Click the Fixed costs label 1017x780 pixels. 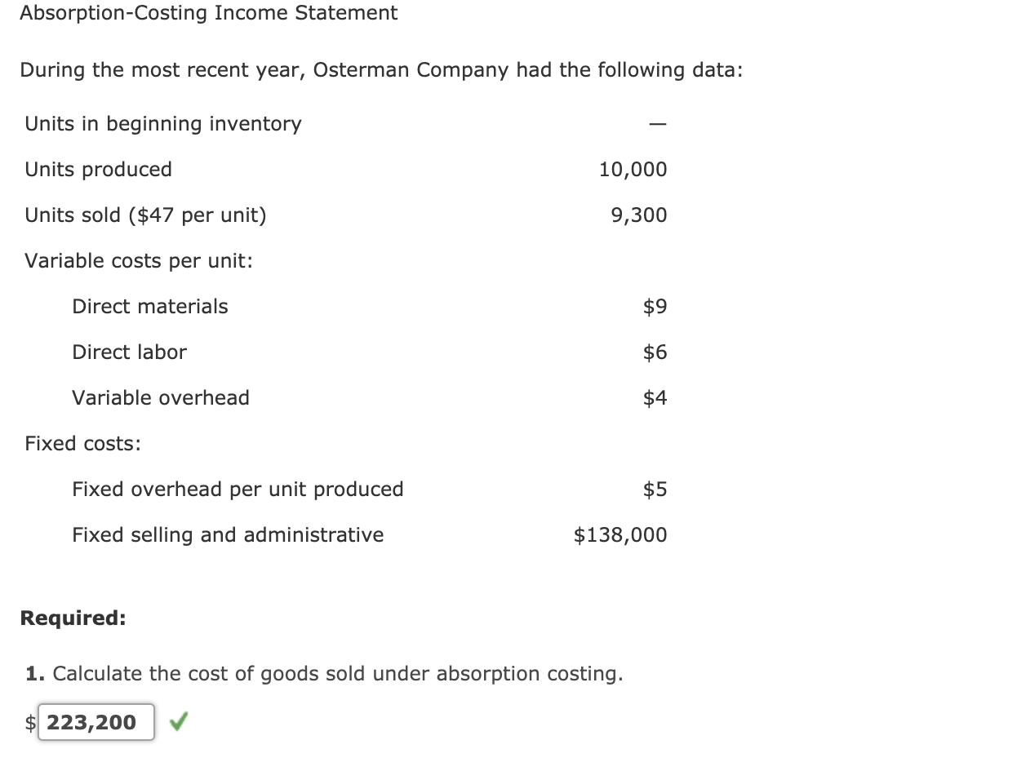pyautogui.click(x=82, y=443)
